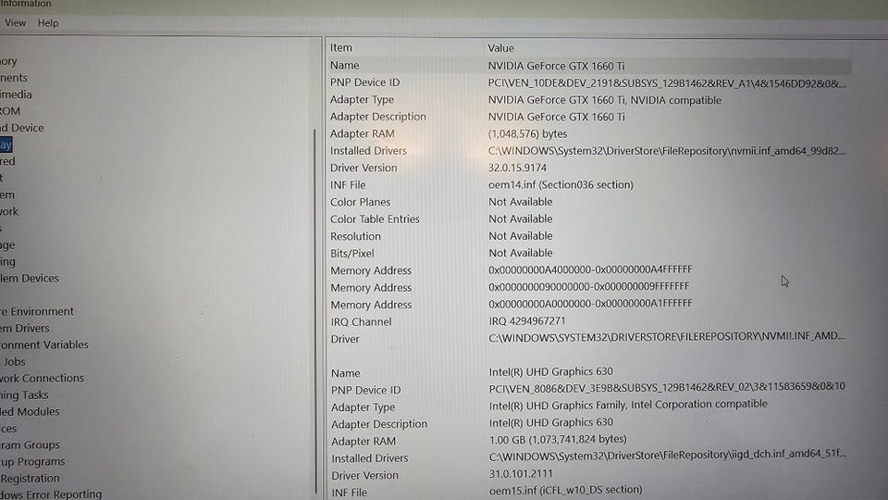Select Print Jobs in the tree

(x=14, y=361)
